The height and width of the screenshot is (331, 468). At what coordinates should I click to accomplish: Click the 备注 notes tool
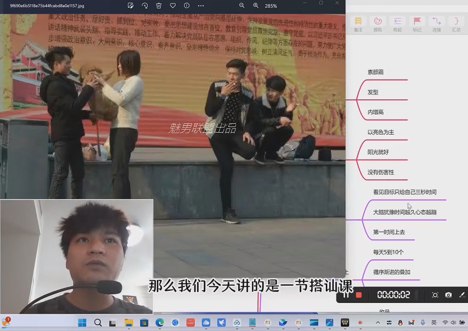click(x=358, y=24)
